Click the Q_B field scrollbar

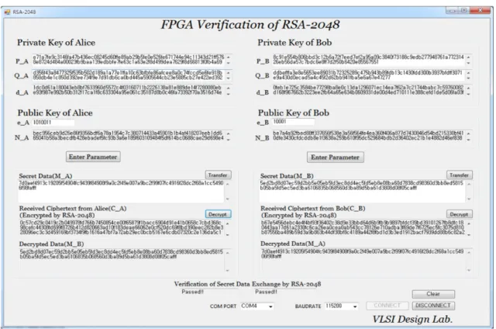click(x=469, y=75)
